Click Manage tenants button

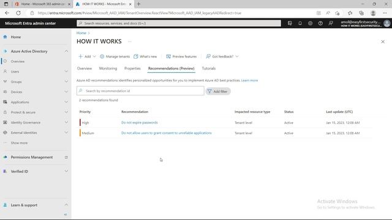[115, 57]
